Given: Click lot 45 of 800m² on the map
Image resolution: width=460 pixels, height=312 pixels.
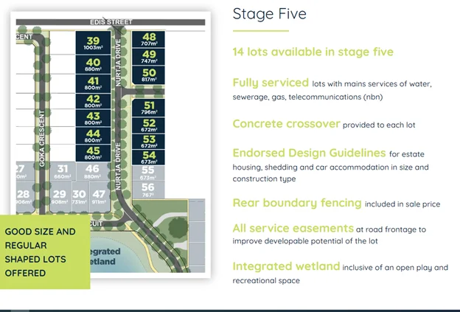Looking at the screenshot, I should [x=93, y=153].
